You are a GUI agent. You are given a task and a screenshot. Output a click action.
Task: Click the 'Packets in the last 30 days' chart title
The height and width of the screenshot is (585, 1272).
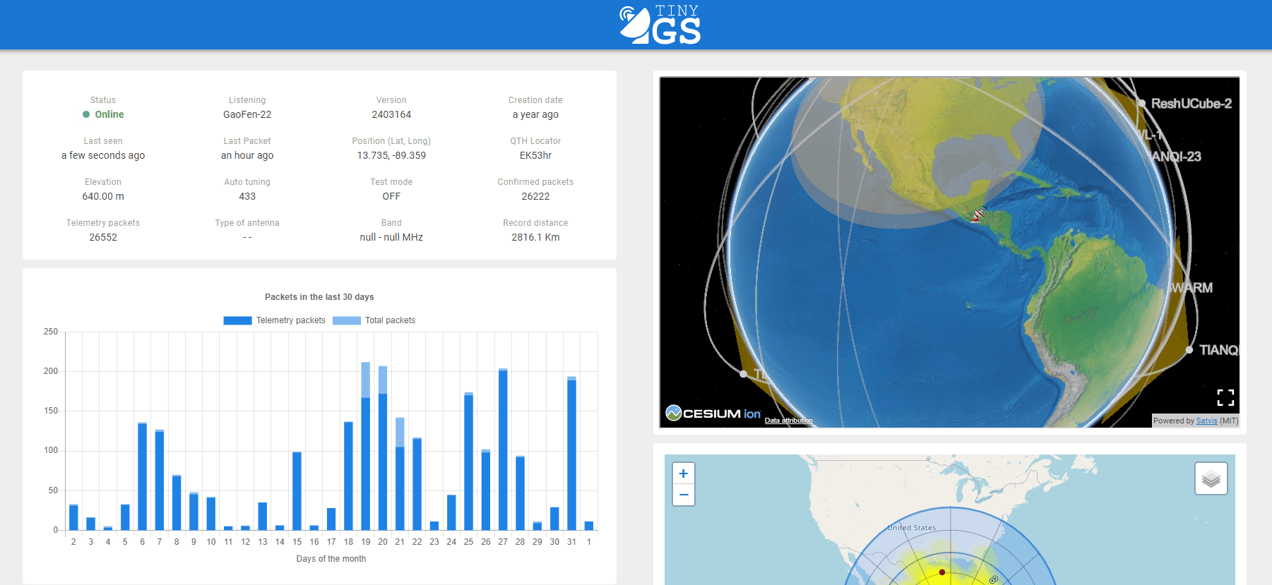[x=319, y=297]
